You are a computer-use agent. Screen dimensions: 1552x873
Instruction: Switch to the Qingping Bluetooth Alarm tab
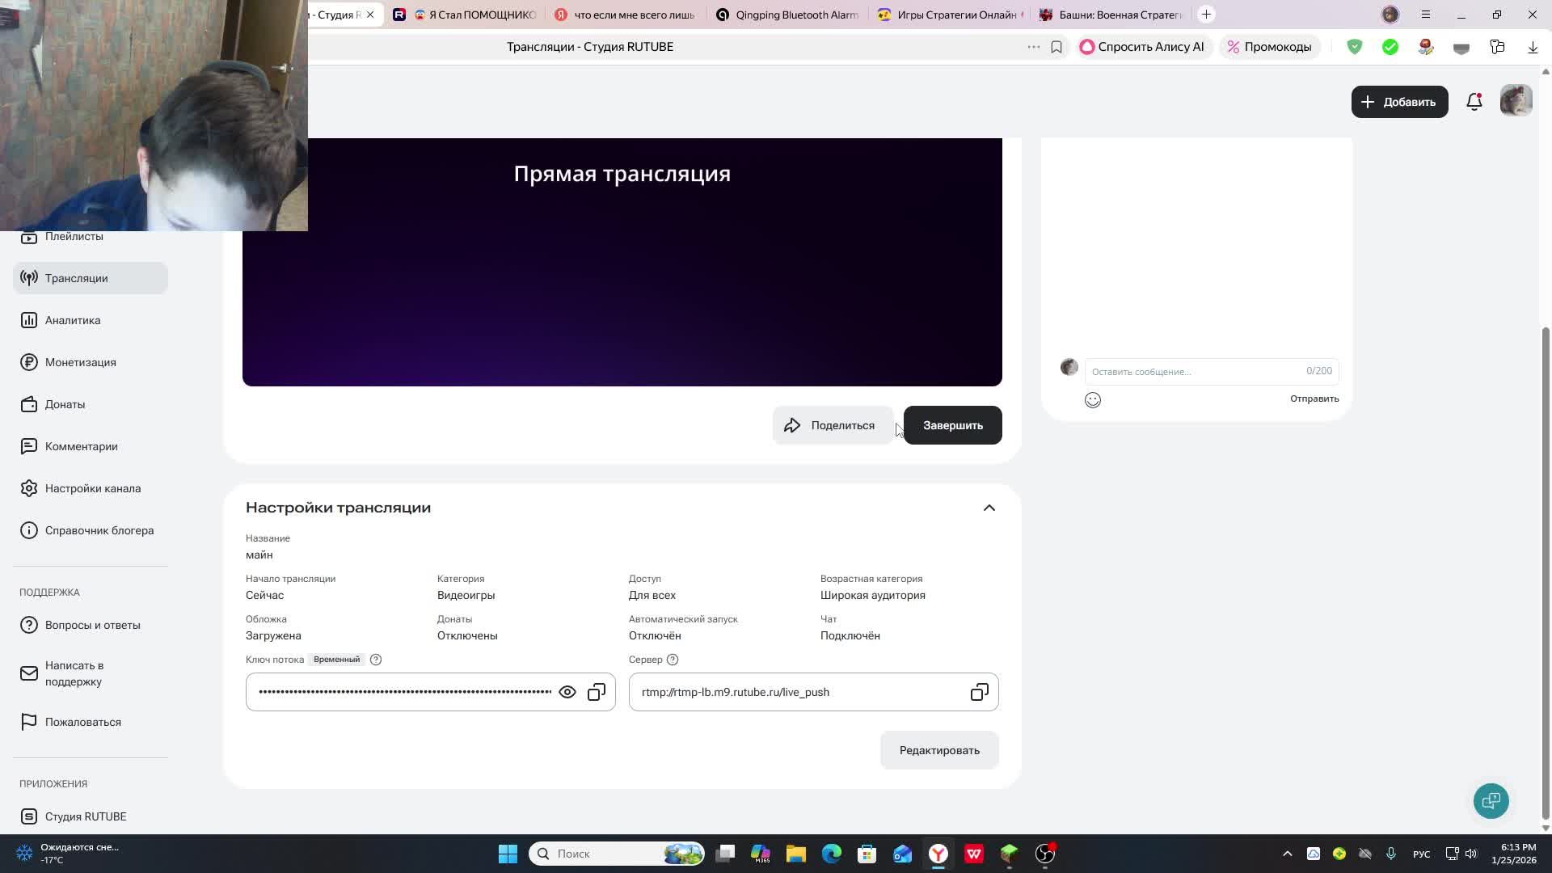788,15
